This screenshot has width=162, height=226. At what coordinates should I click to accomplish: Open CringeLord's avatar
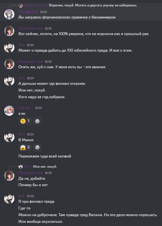tap(9, 14)
